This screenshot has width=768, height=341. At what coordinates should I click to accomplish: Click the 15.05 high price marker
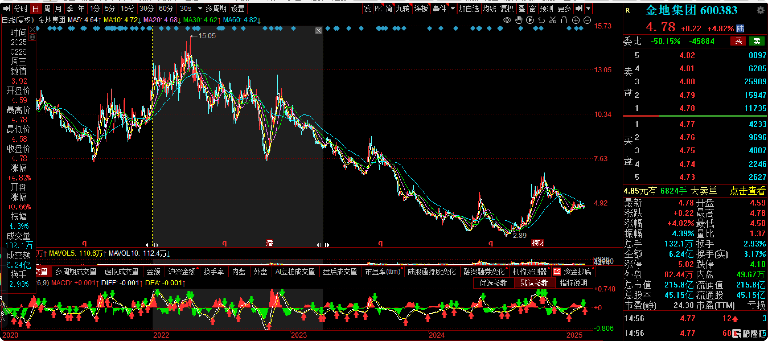[203, 36]
